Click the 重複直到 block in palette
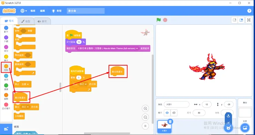This screenshot has width=255, height=135. 24,64
